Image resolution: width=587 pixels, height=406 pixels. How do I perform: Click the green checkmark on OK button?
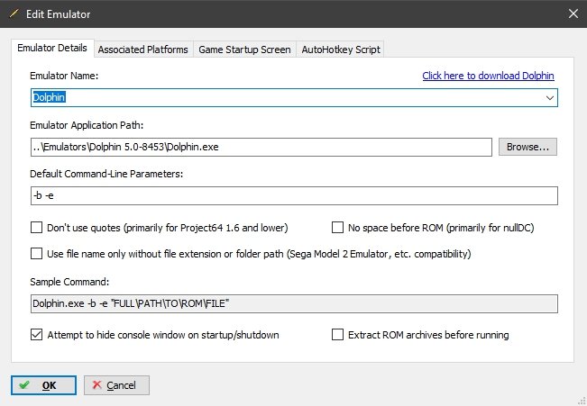(x=24, y=384)
